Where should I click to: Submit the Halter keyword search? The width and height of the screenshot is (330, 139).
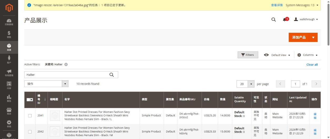point(112,75)
